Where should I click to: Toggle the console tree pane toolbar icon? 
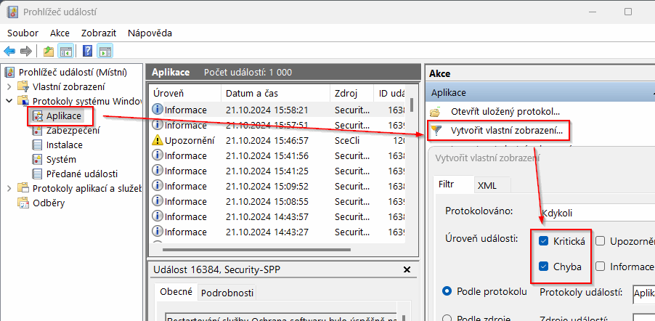65,51
